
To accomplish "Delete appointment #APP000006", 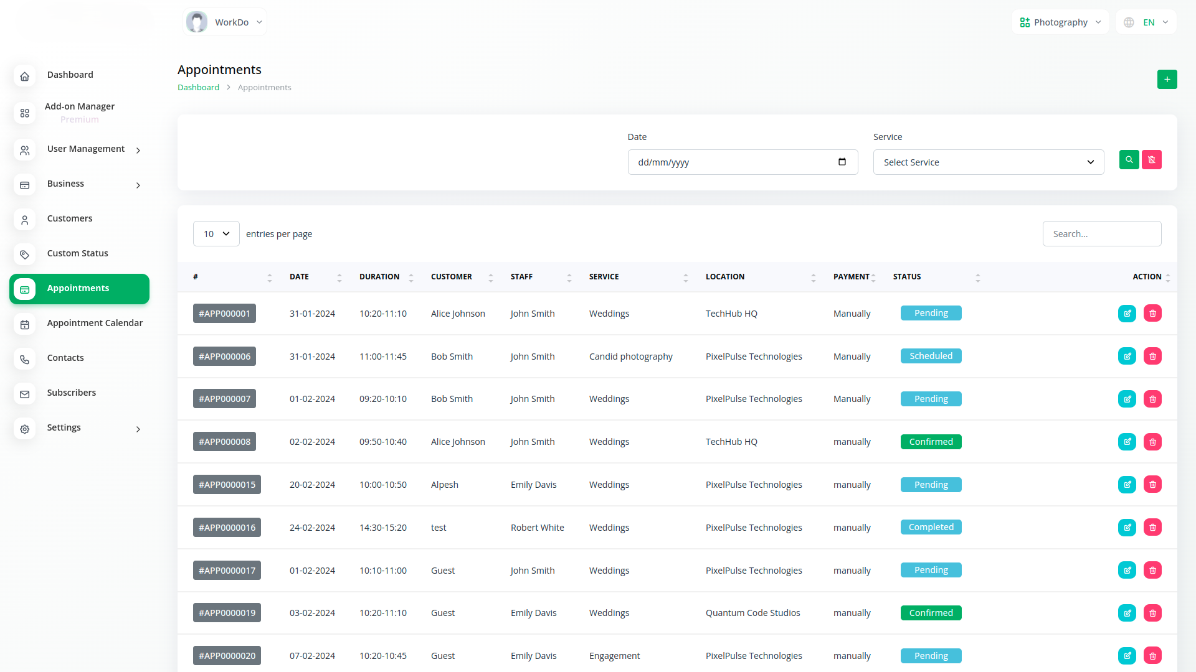I will 1152,357.
